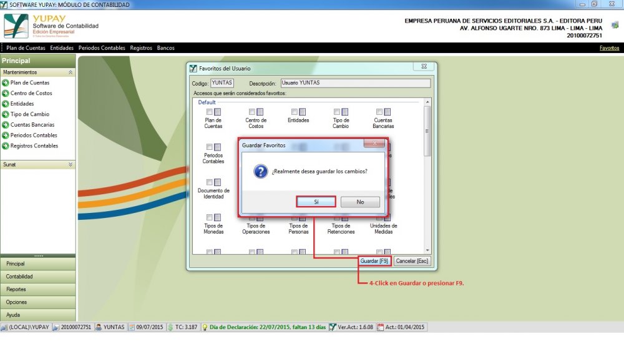Open the Periodos Contables menu in the menu bar
This screenshot has height=351, width=624.
click(x=102, y=48)
